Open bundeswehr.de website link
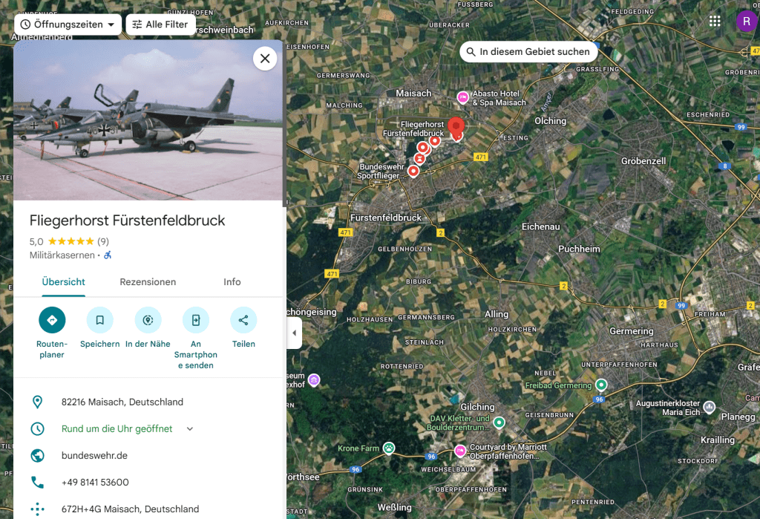Viewport: 760px width, 519px height. [x=94, y=455]
